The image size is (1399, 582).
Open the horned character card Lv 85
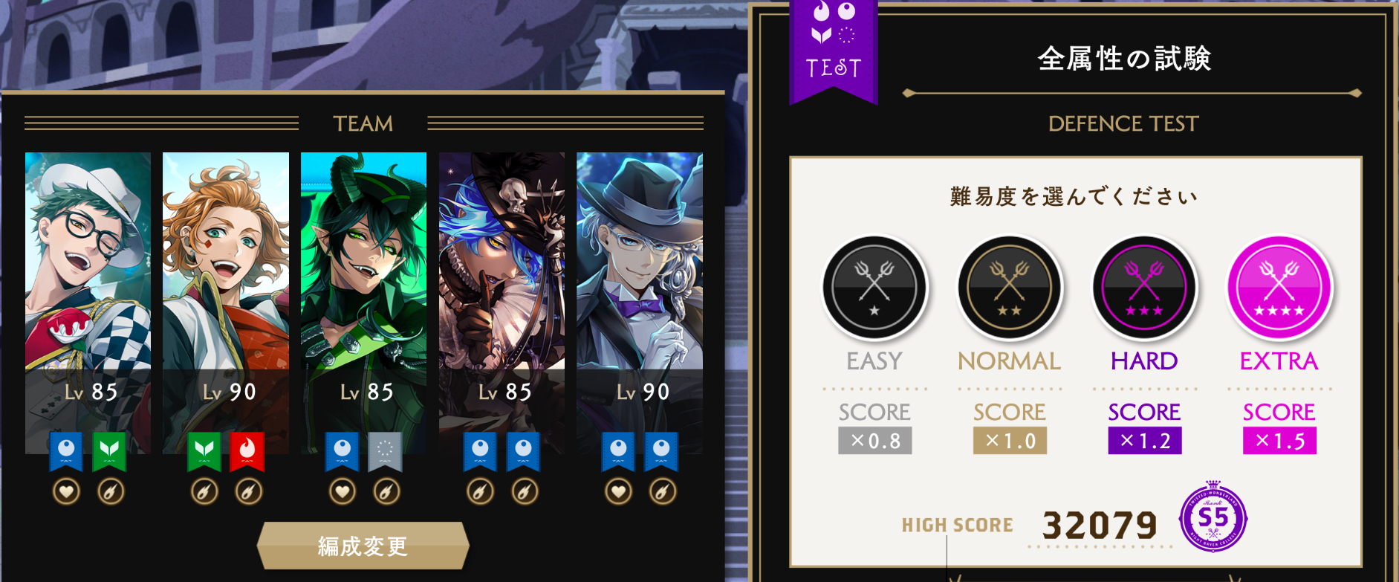pyautogui.click(x=363, y=303)
